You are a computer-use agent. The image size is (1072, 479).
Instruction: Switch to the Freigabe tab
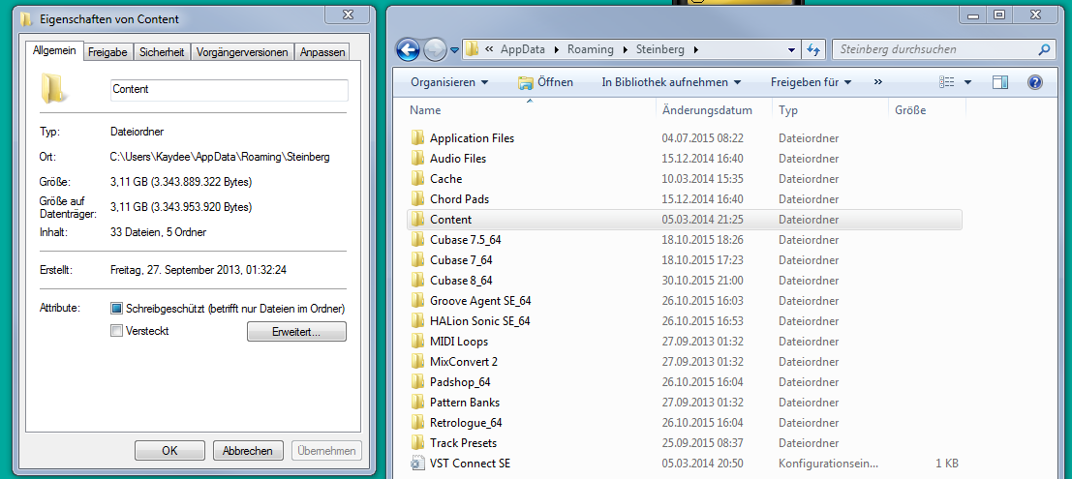click(x=108, y=52)
